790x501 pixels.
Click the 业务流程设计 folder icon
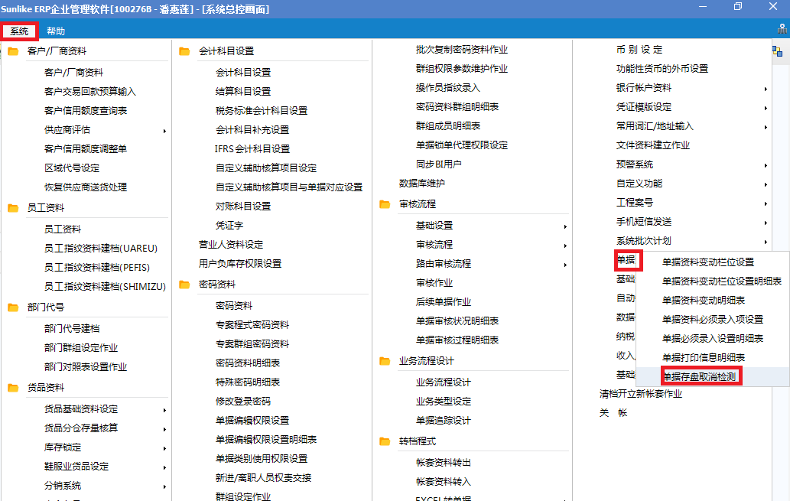pos(385,361)
